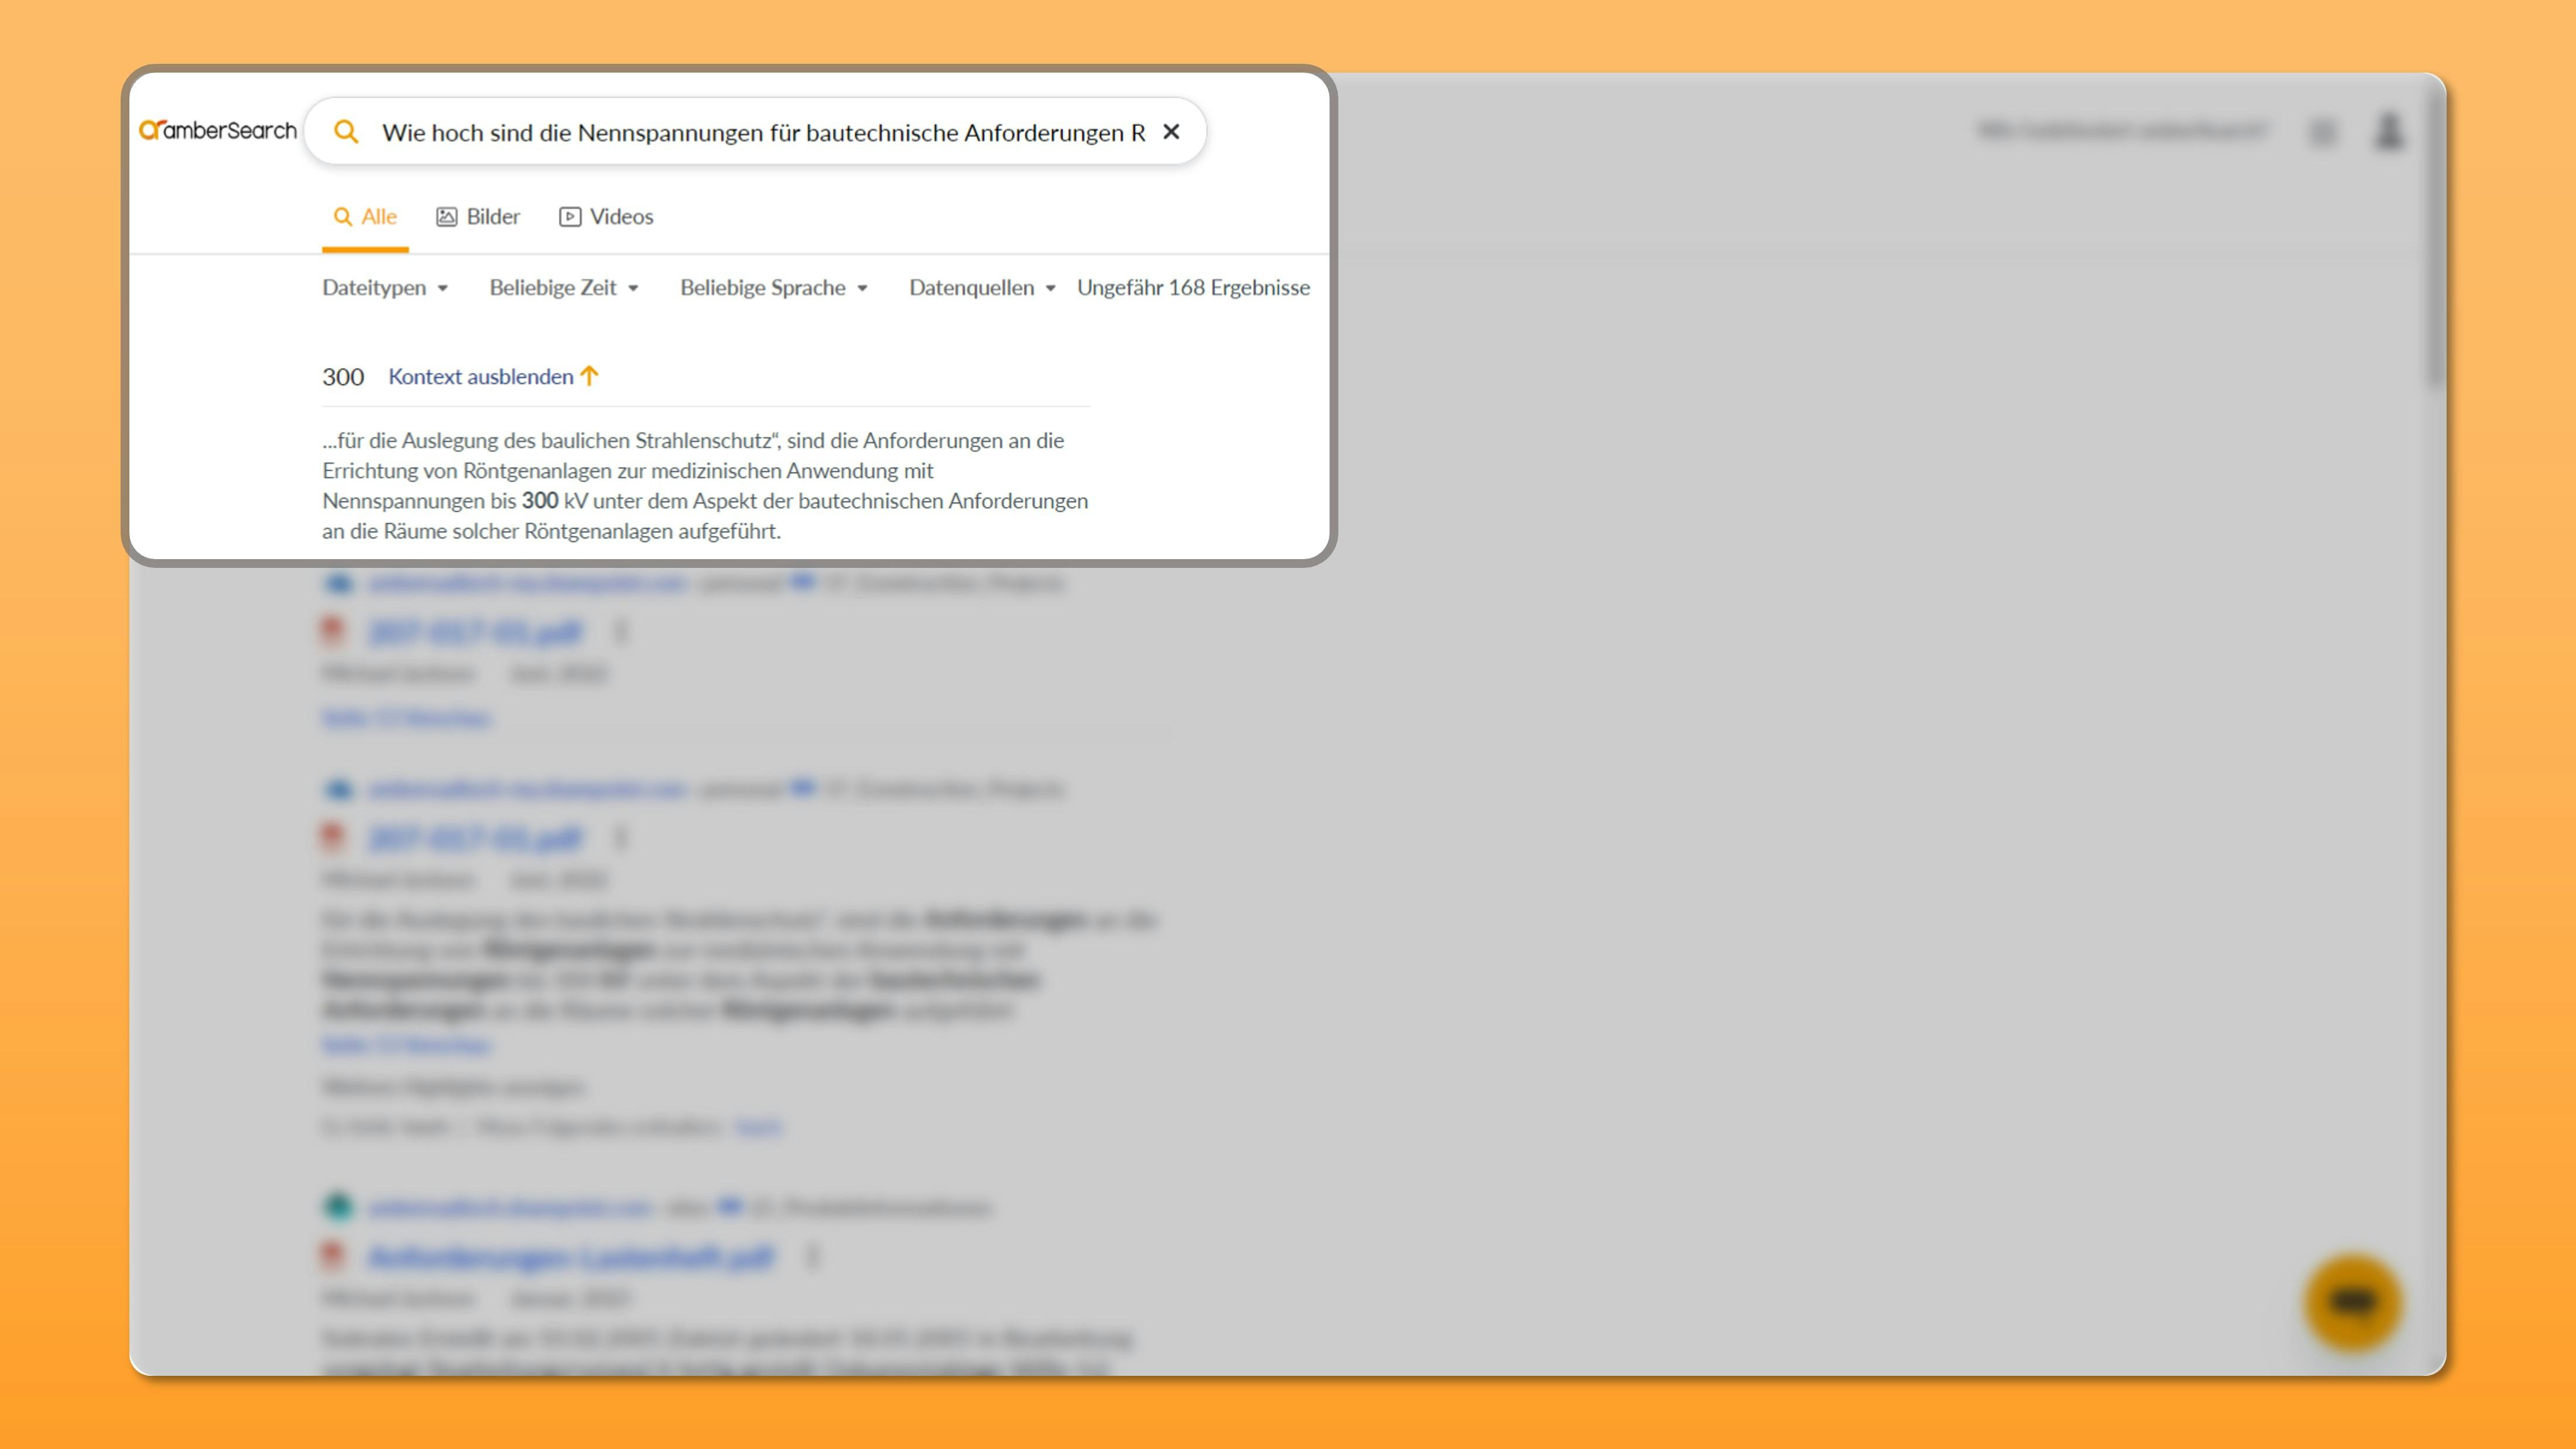Viewport: 2576px width, 1449px height.
Task: Toggle context visibility with arrow icon
Action: 589,375
